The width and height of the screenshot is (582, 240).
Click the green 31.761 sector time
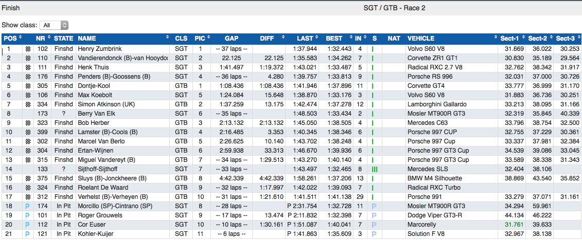click(x=514, y=225)
